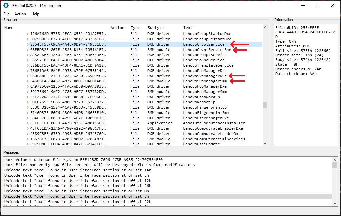This screenshot has height=216, width=341.
Task: Expand the LenovoPopManagerDxe tree row
Action: (x=27, y=71)
